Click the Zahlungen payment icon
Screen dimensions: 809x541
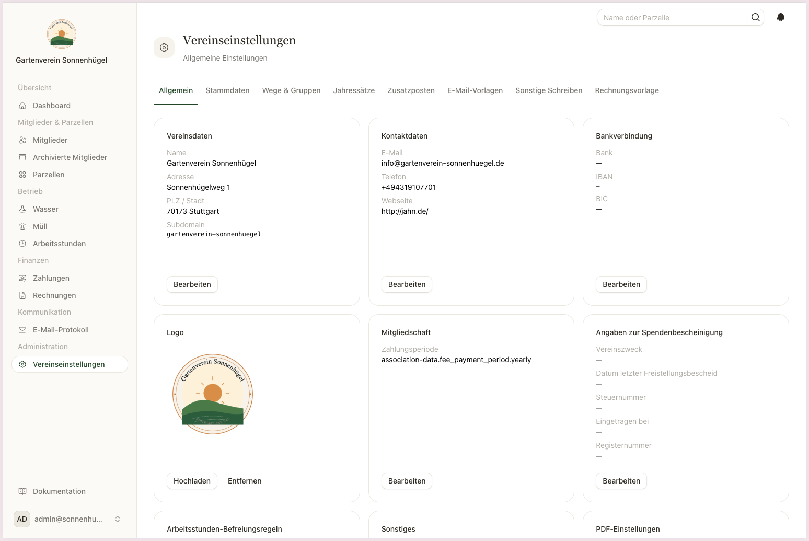click(22, 278)
